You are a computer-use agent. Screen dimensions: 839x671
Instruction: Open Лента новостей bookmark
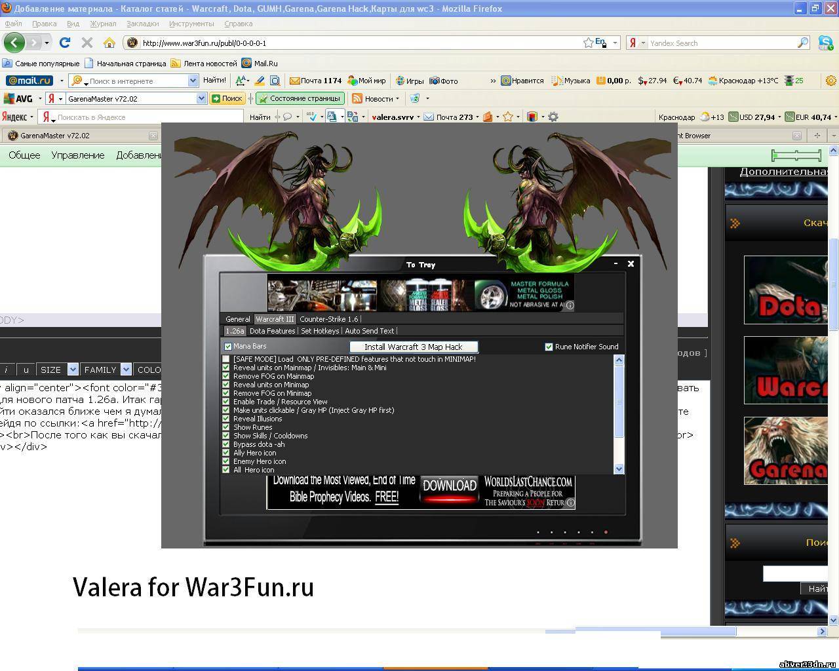coord(204,64)
